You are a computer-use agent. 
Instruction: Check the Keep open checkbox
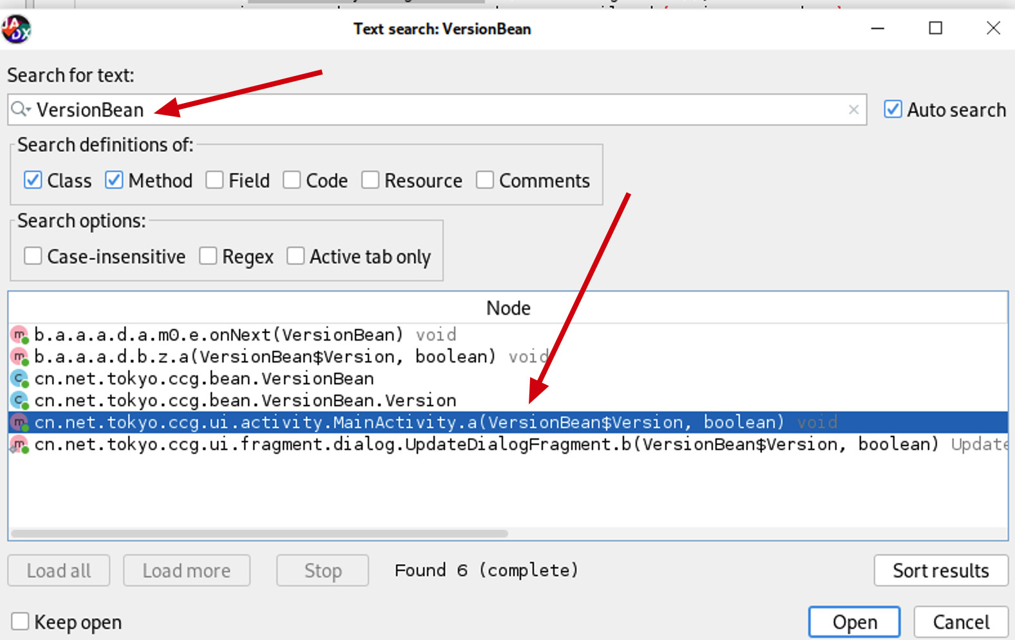click(20, 622)
